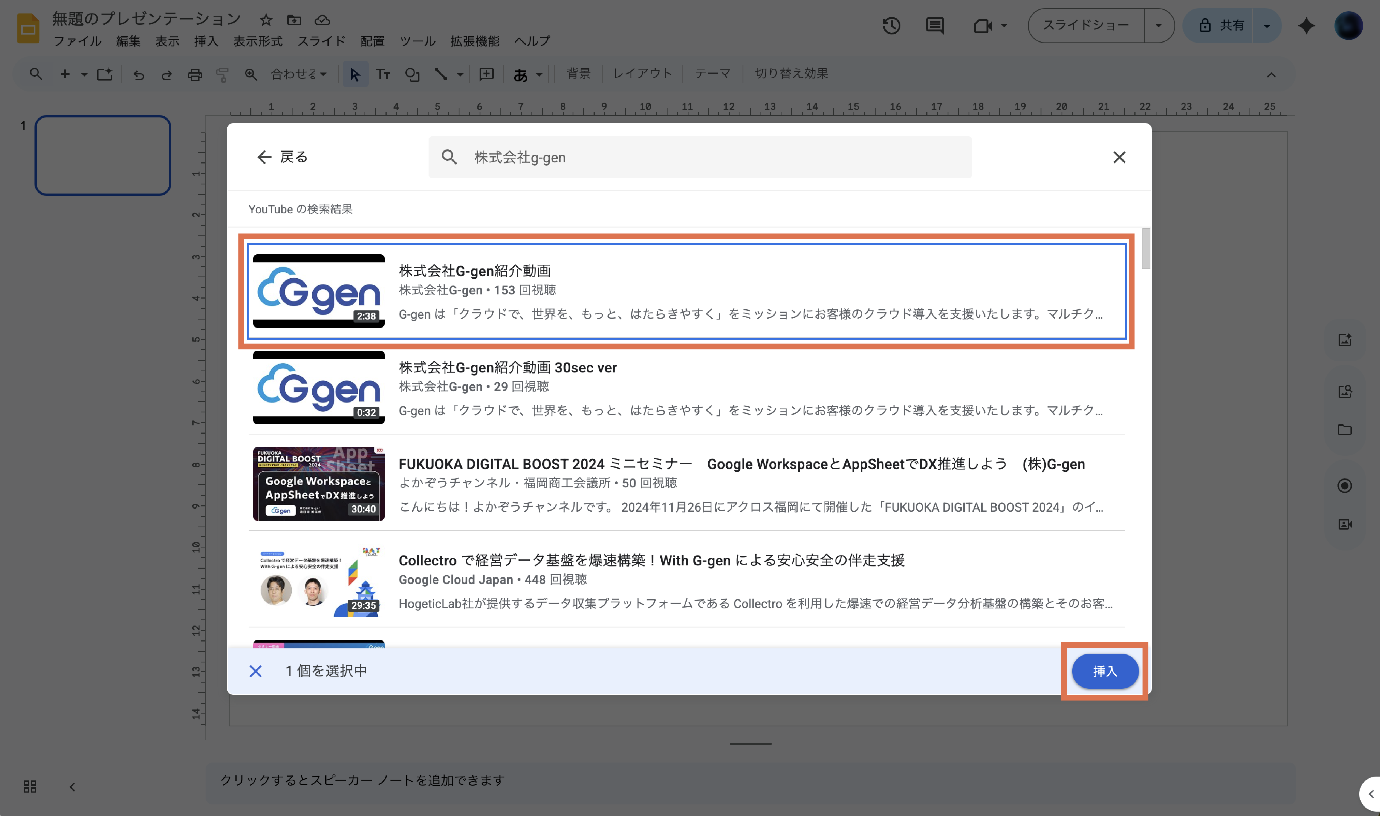Click the print icon in toolbar

coord(195,74)
